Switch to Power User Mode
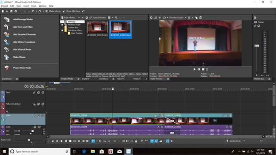 [x=22, y=68]
